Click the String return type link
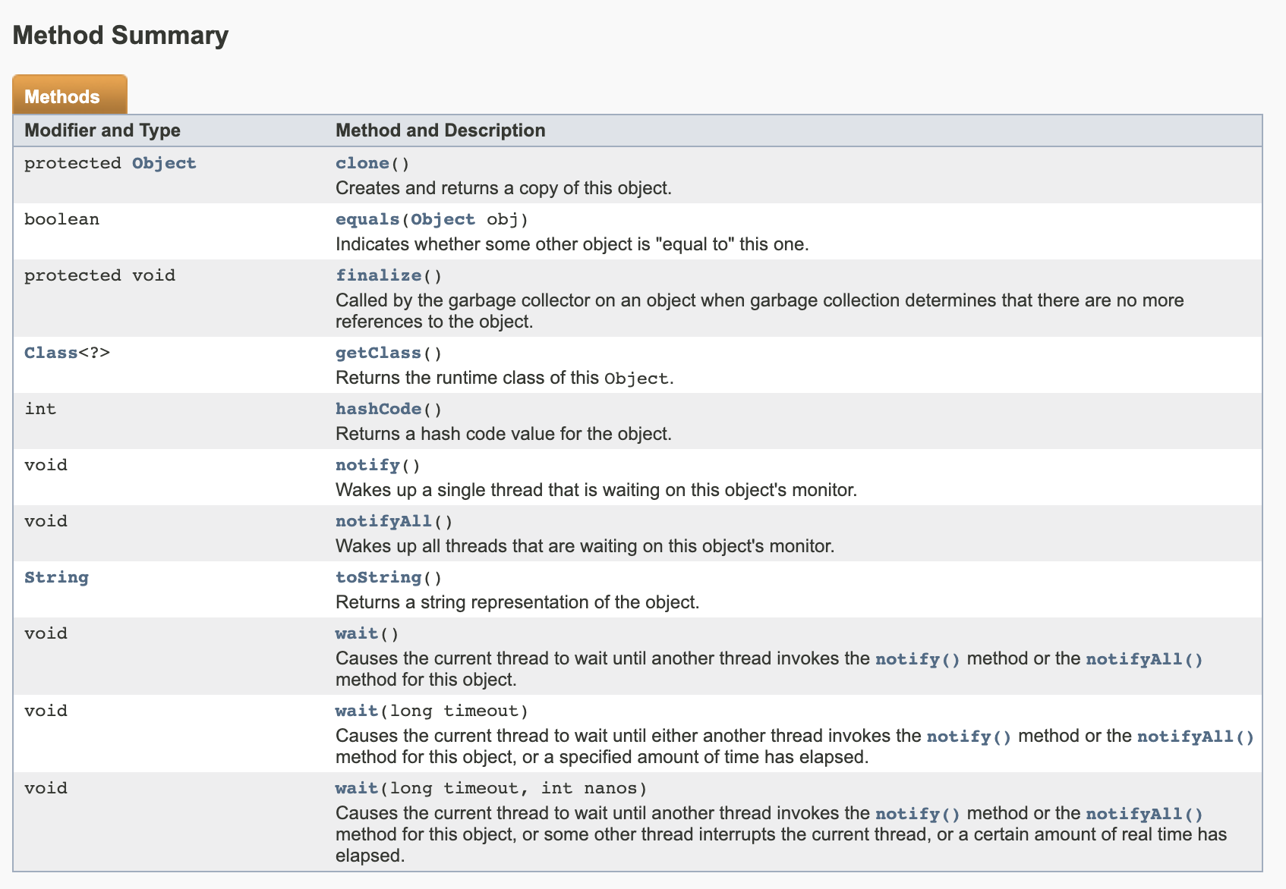 coord(56,577)
